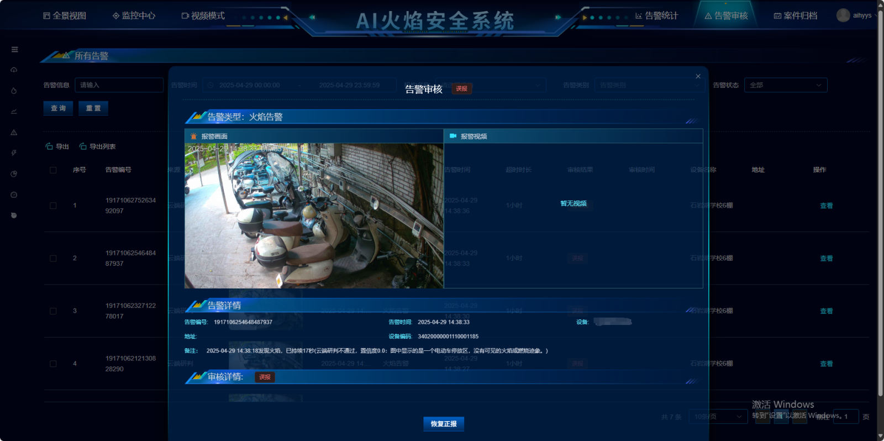Click alarm number 1917106254648487937 in details

[243, 322]
